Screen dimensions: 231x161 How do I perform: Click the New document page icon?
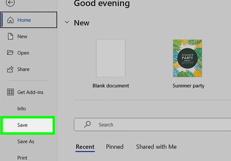click(x=10, y=36)
